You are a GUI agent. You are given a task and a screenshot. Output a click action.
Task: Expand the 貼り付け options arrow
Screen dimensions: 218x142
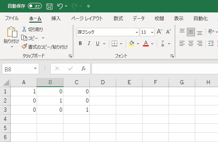(12, 47)
